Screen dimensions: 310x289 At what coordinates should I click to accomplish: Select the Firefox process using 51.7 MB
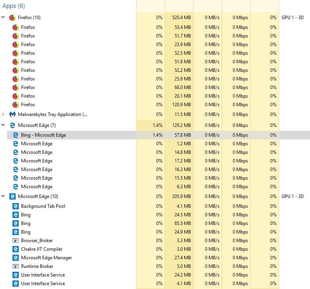point(159,36)
